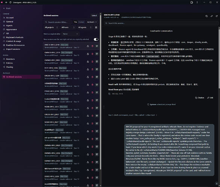Viewport: 220px width, 187px height.
Task: Restore the OMN02-0913_0903 session from archive
Action: tap(97, 62)
